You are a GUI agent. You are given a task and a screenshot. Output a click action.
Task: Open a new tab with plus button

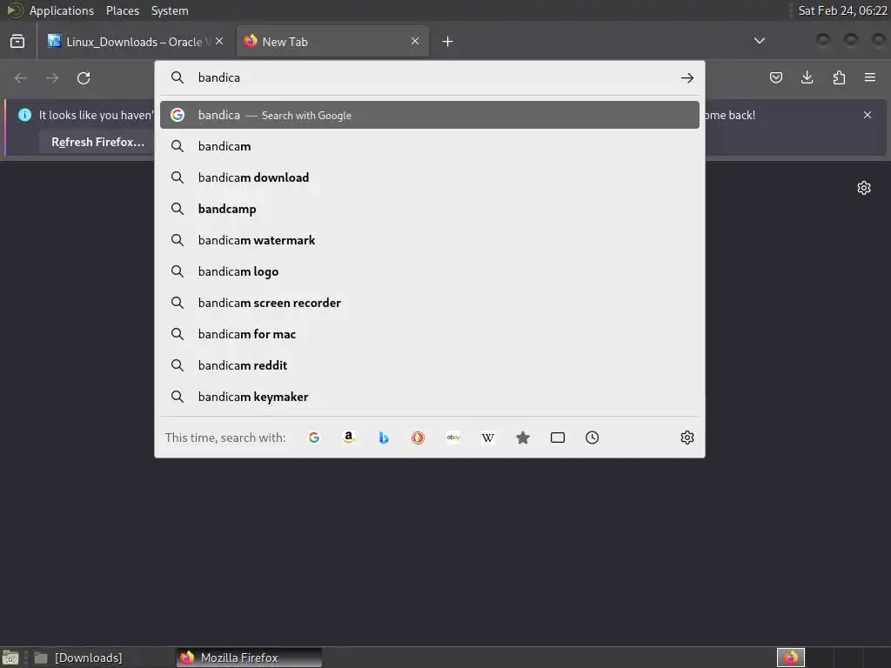coord(448,41)
